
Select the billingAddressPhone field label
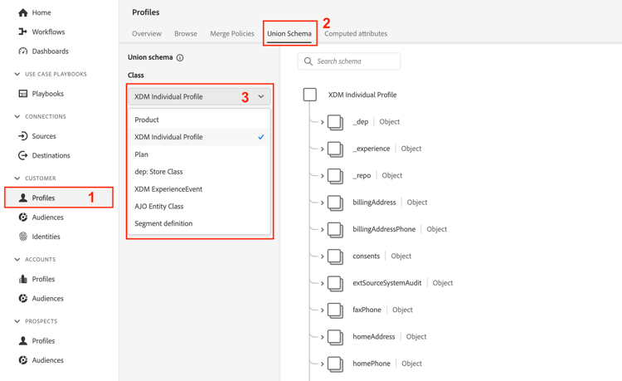(384, 229)
